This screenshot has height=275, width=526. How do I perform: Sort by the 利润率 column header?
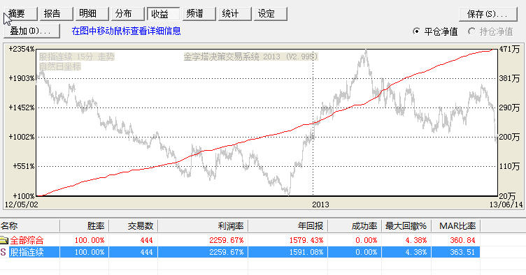(x=203, y=226)
